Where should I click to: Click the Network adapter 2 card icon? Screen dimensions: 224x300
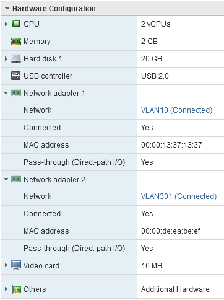click(x=16, y=179)
